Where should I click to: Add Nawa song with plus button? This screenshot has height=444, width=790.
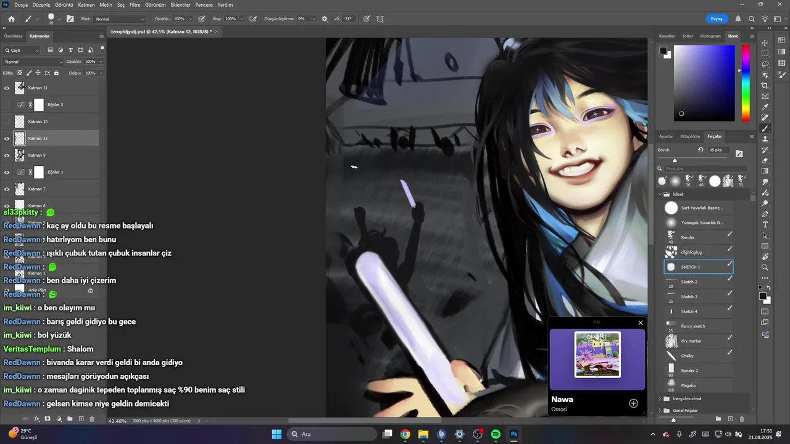633,403
